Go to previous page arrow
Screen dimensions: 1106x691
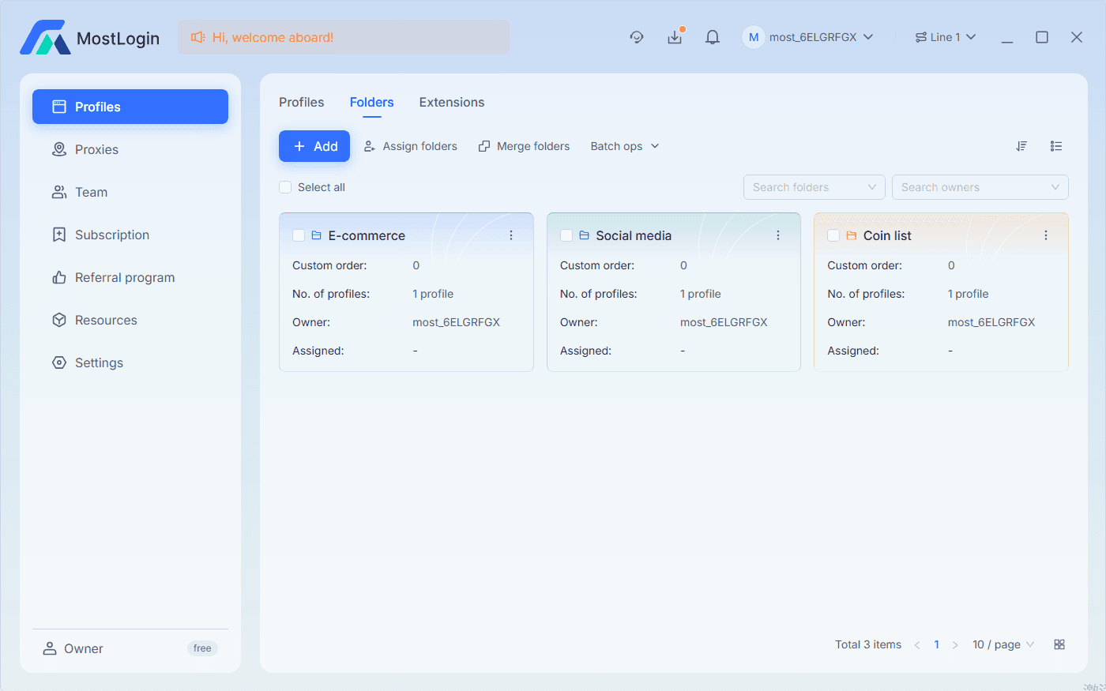tap(917, 645)
